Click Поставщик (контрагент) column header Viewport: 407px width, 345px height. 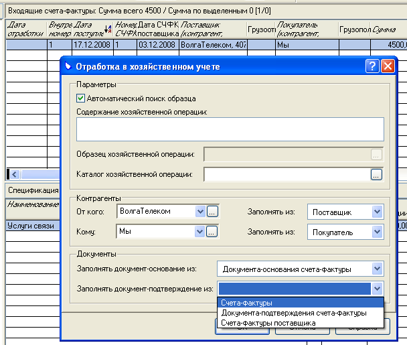[x=213, y=29]
